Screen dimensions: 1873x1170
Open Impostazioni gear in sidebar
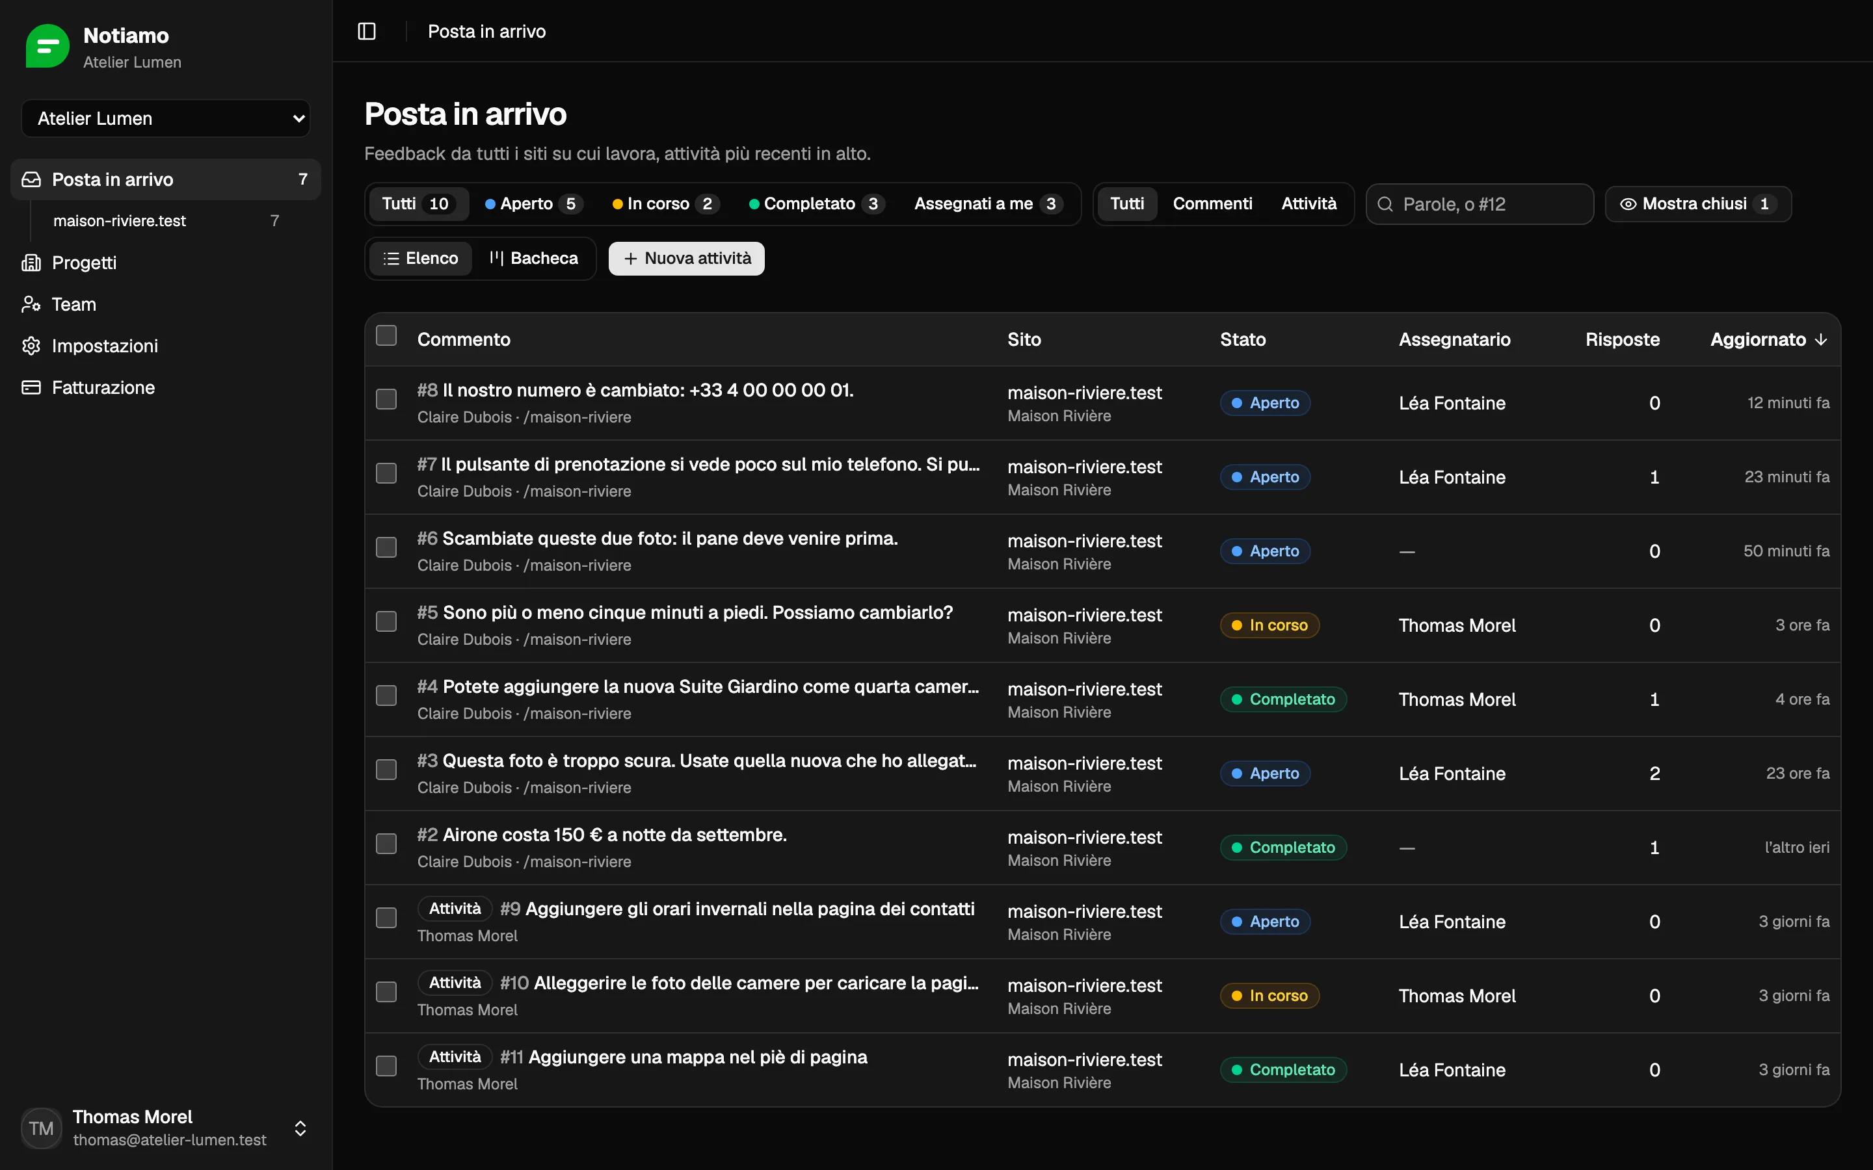[165, 346]
